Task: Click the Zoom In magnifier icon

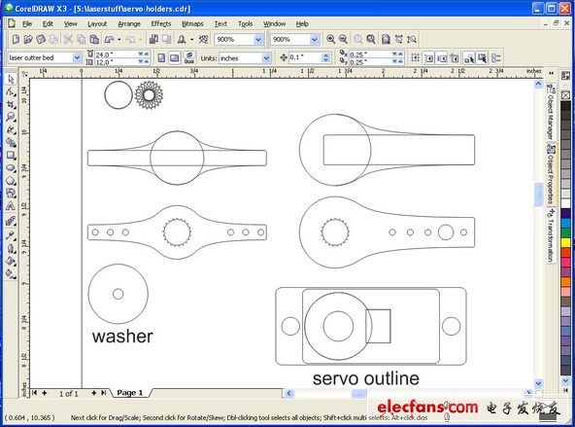Action: click(x=330, y=39)
